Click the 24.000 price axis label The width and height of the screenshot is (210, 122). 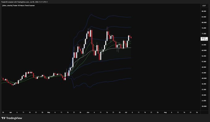click(x=204, y=101)
